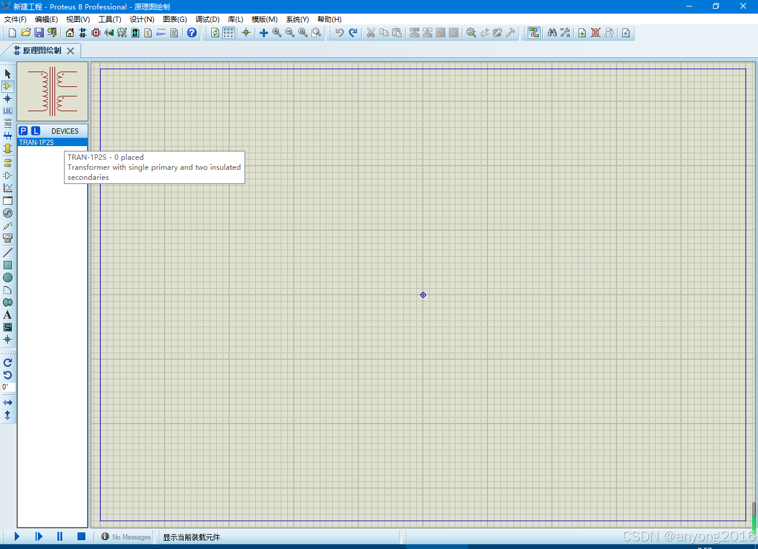Add a new sheet
Viewport: 758px width, 549px height.
[x=582, y=33]
